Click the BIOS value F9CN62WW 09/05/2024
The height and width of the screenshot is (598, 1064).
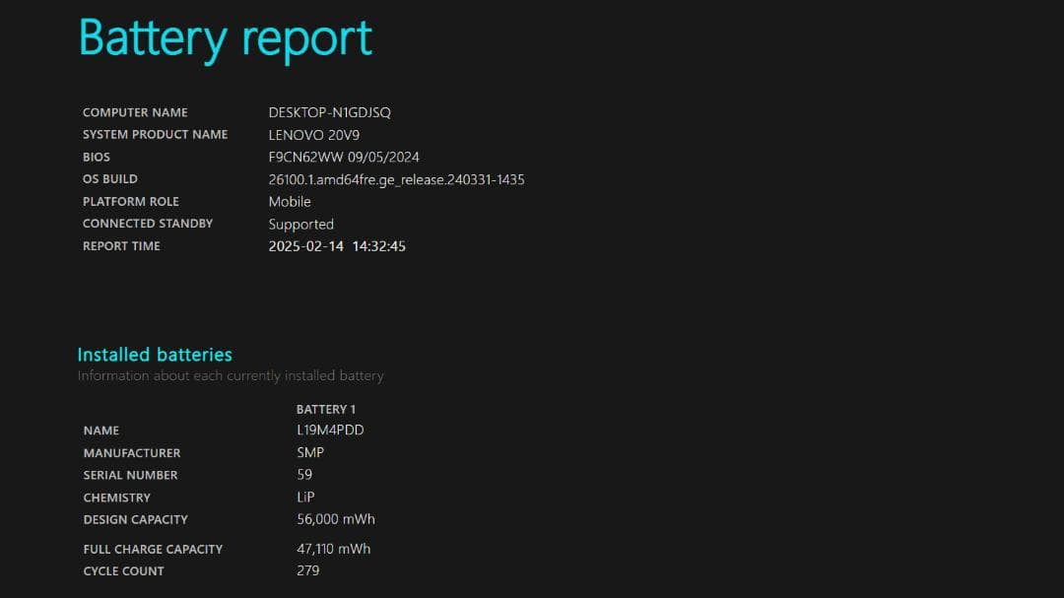click(x=344, y=158)
